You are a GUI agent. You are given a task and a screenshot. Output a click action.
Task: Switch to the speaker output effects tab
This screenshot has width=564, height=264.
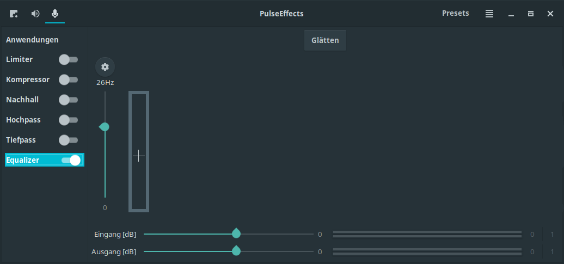(x=35, y=14)
